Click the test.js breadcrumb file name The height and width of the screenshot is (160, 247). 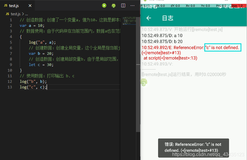point(16,14)
